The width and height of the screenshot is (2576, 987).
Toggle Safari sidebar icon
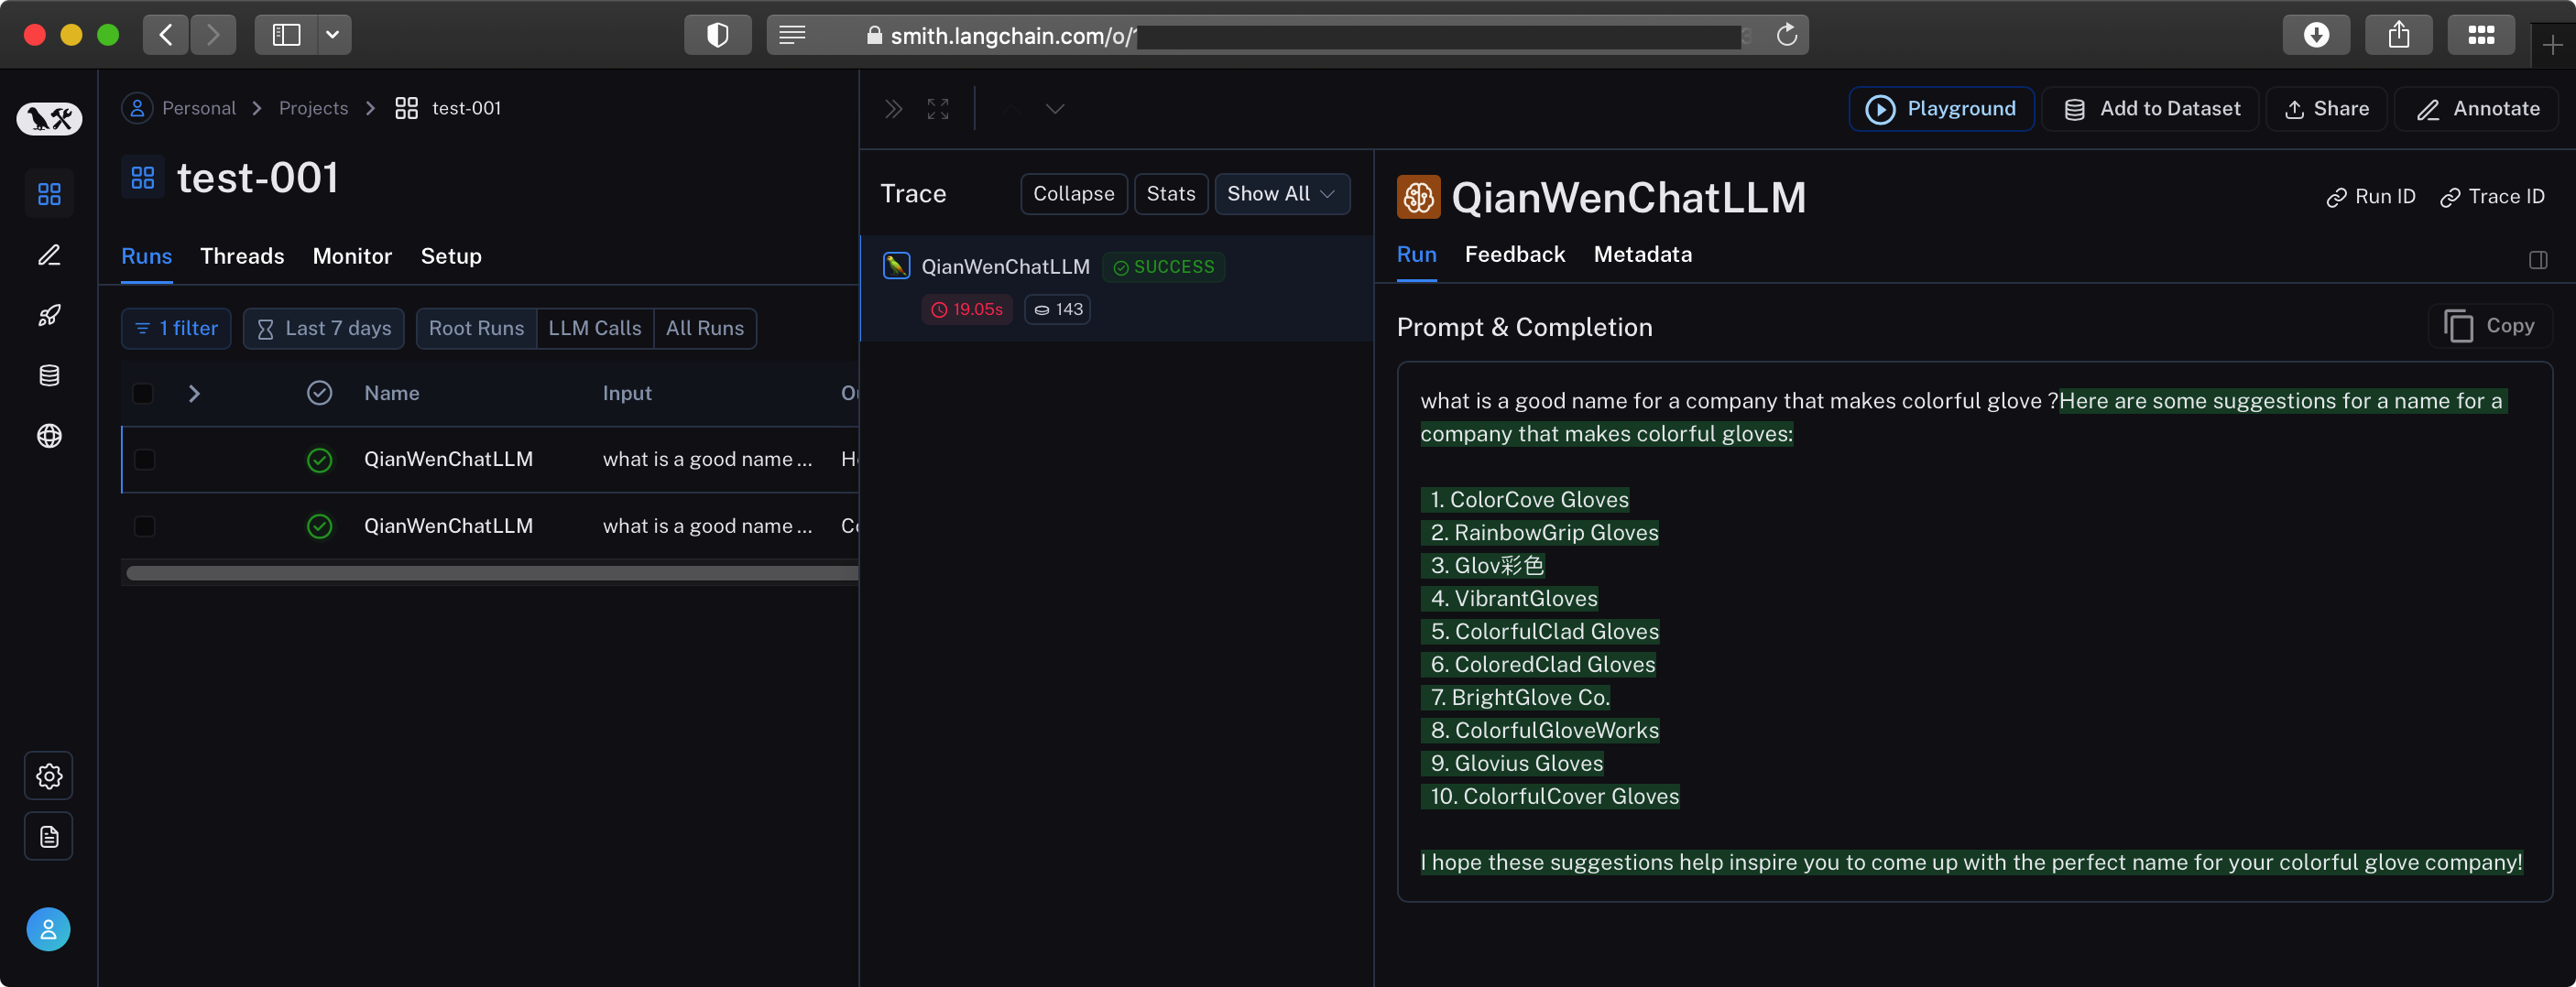coord(286,35)
